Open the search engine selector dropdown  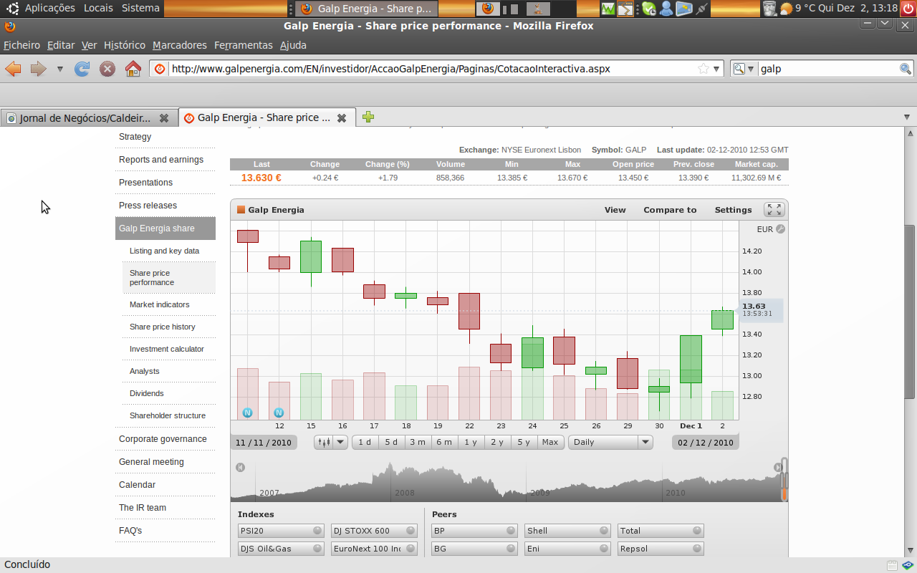click(x=744, y=69)
